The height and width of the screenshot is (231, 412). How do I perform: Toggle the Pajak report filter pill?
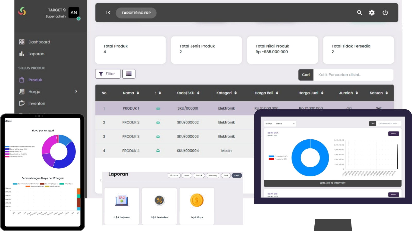(x=237, y=176)
